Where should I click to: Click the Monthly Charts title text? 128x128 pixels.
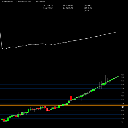7,2
